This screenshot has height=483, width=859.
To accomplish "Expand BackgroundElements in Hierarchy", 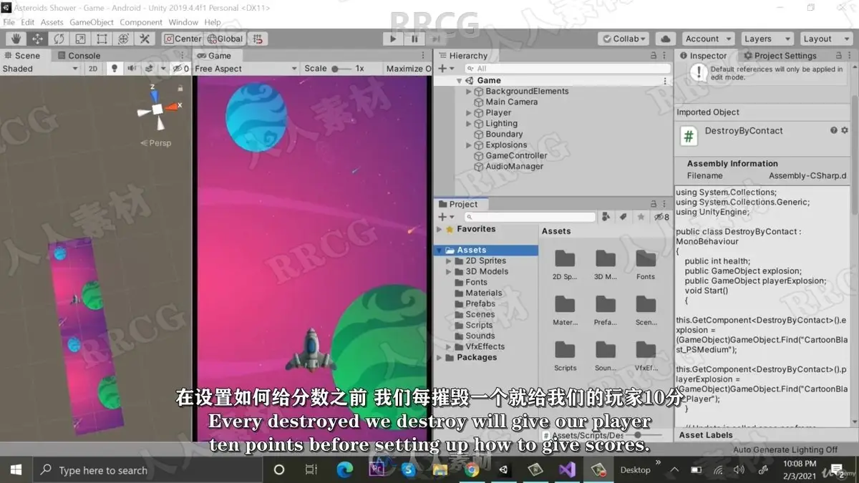I will click(469, 92).
